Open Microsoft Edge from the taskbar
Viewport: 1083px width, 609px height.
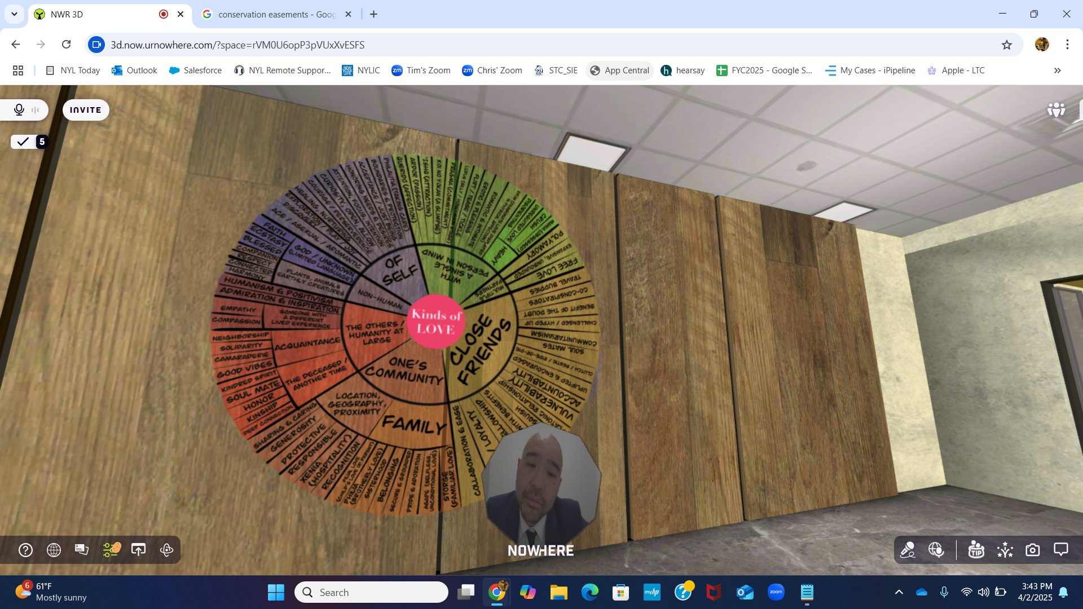tap(590, 592)
